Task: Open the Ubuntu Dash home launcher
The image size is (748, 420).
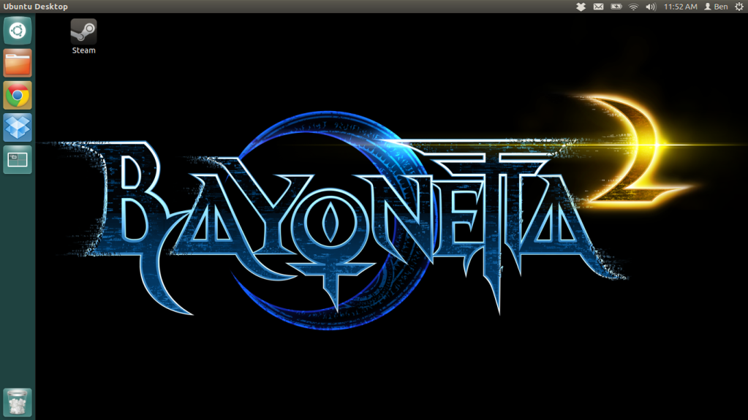Action: pos(18,31)
